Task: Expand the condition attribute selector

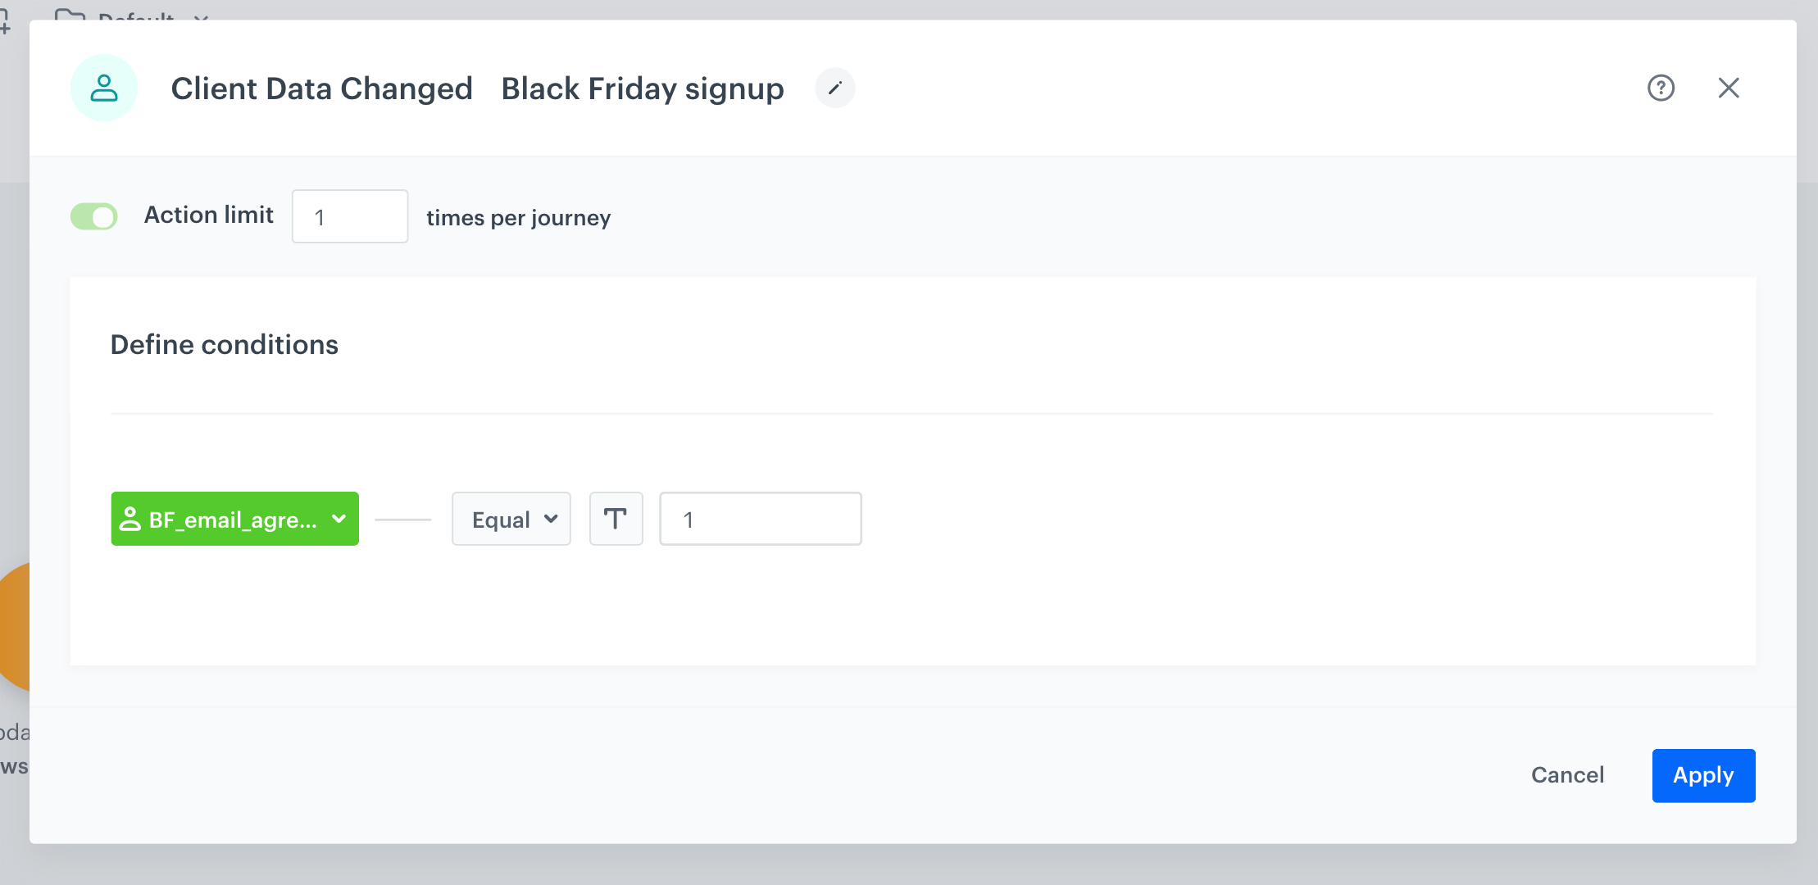Action: [x=234, y=519]
